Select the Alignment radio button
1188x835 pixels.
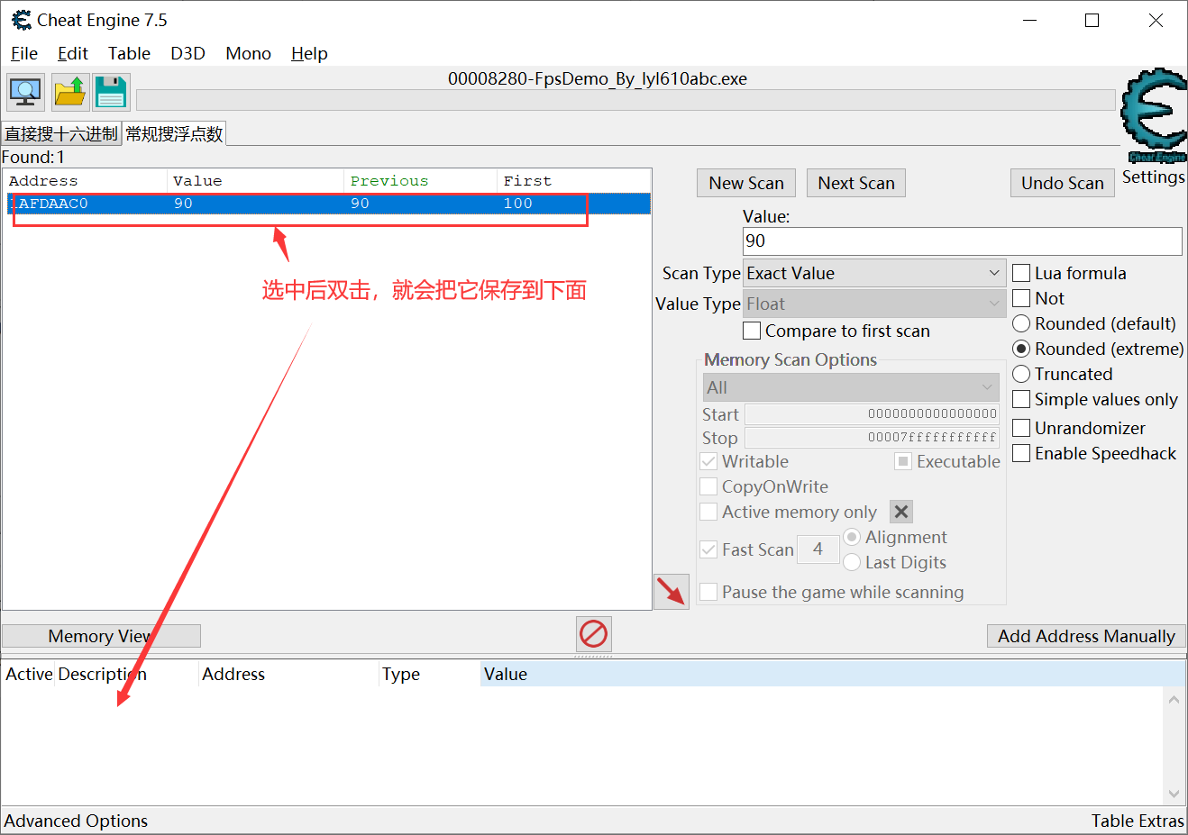tap(852, 537)
